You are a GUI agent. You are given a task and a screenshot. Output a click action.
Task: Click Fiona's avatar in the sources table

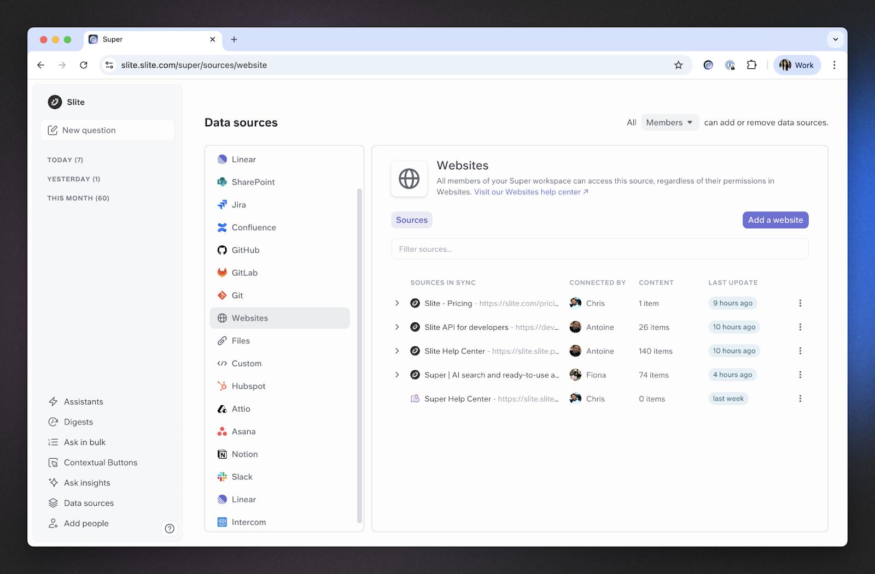pyautogui.click(x=575, y=375)
